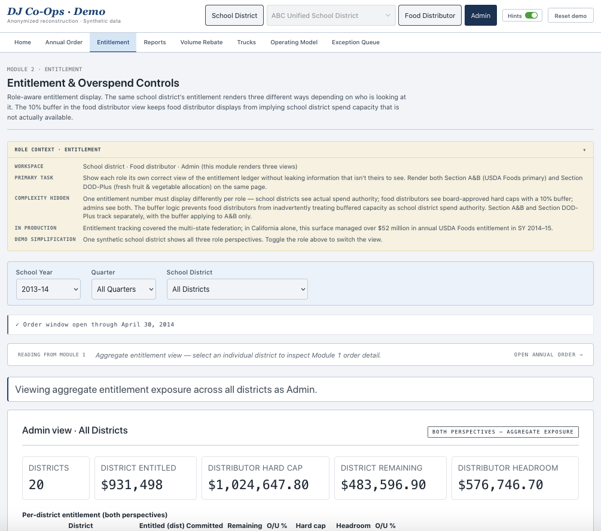Select the Admin role button

point(480,16)
